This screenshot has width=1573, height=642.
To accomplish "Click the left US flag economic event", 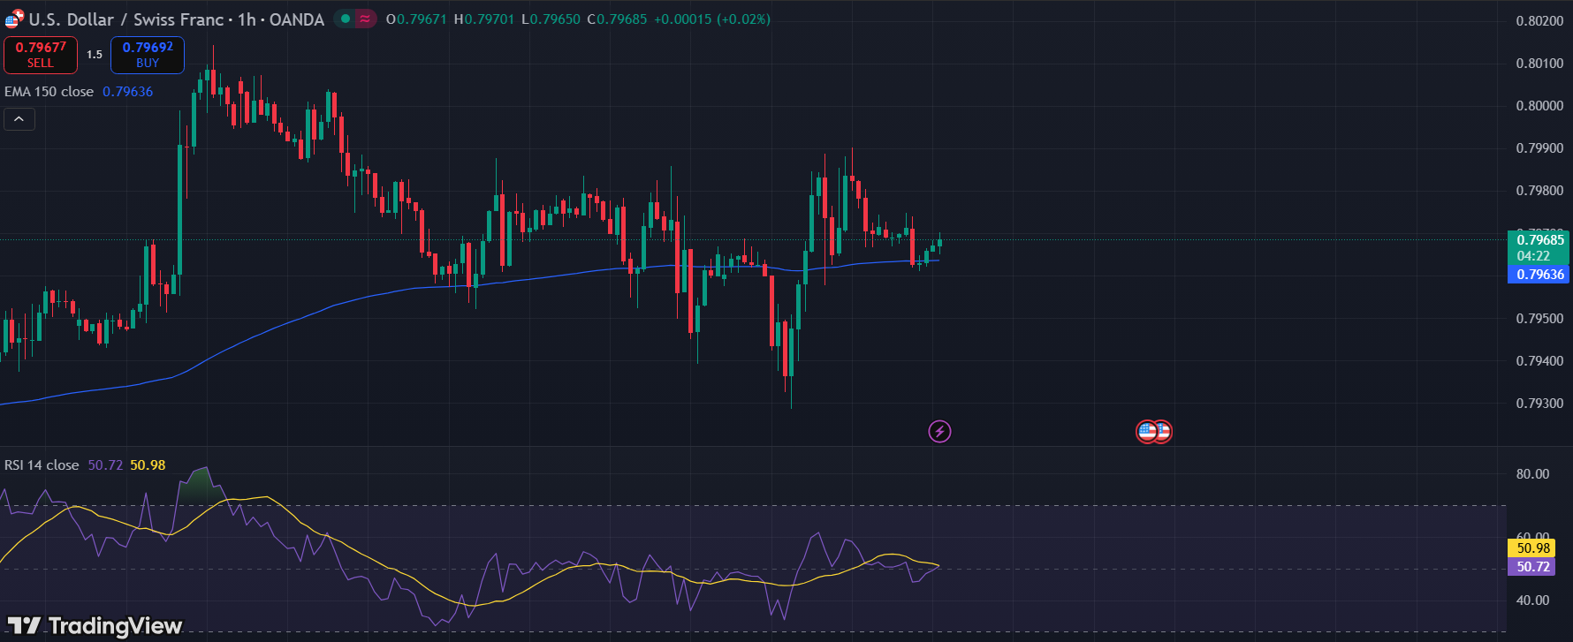I will click(1145, 432).
